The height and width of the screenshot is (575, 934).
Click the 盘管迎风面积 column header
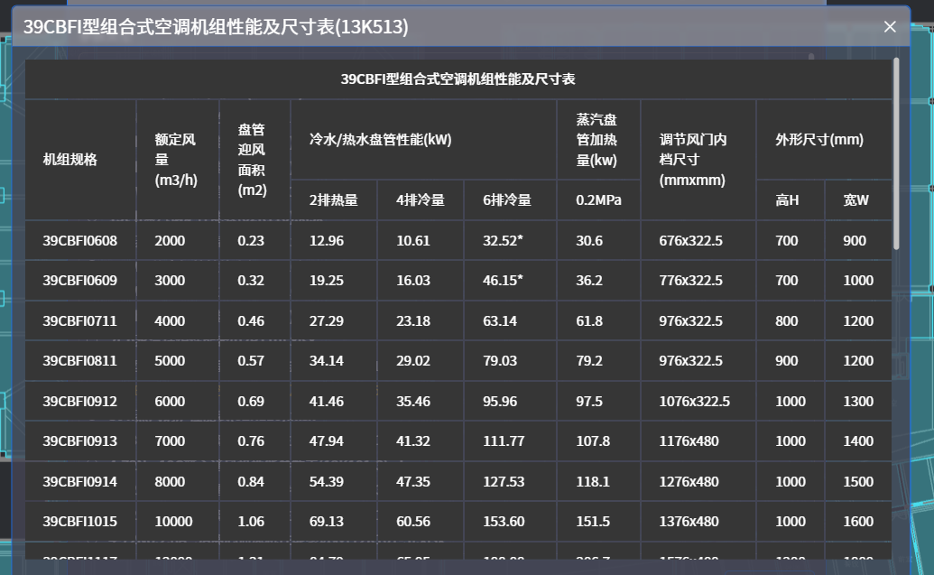[253, 160]
